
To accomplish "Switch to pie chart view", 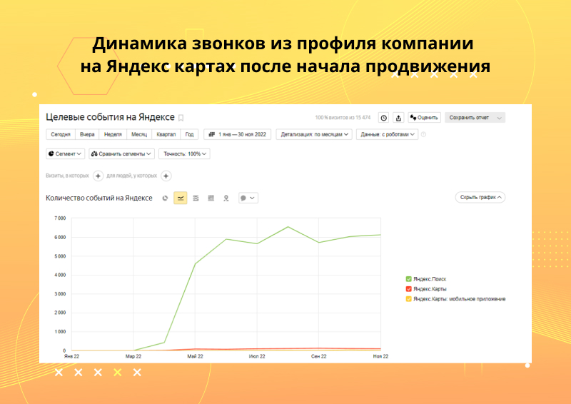I will click(165, 198).
